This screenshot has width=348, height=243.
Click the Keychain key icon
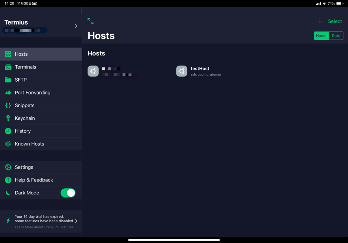[x=8, y=118]
